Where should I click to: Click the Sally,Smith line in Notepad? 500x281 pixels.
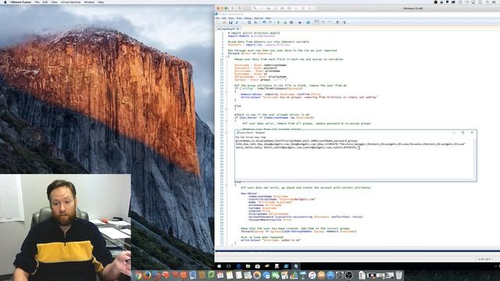296,148
